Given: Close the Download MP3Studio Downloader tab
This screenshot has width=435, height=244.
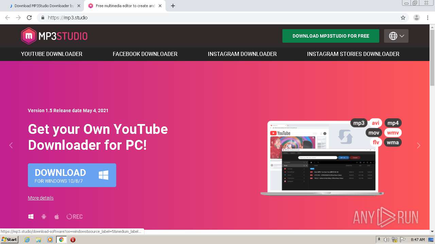Looking at the screenshot, I should (79, 6).
